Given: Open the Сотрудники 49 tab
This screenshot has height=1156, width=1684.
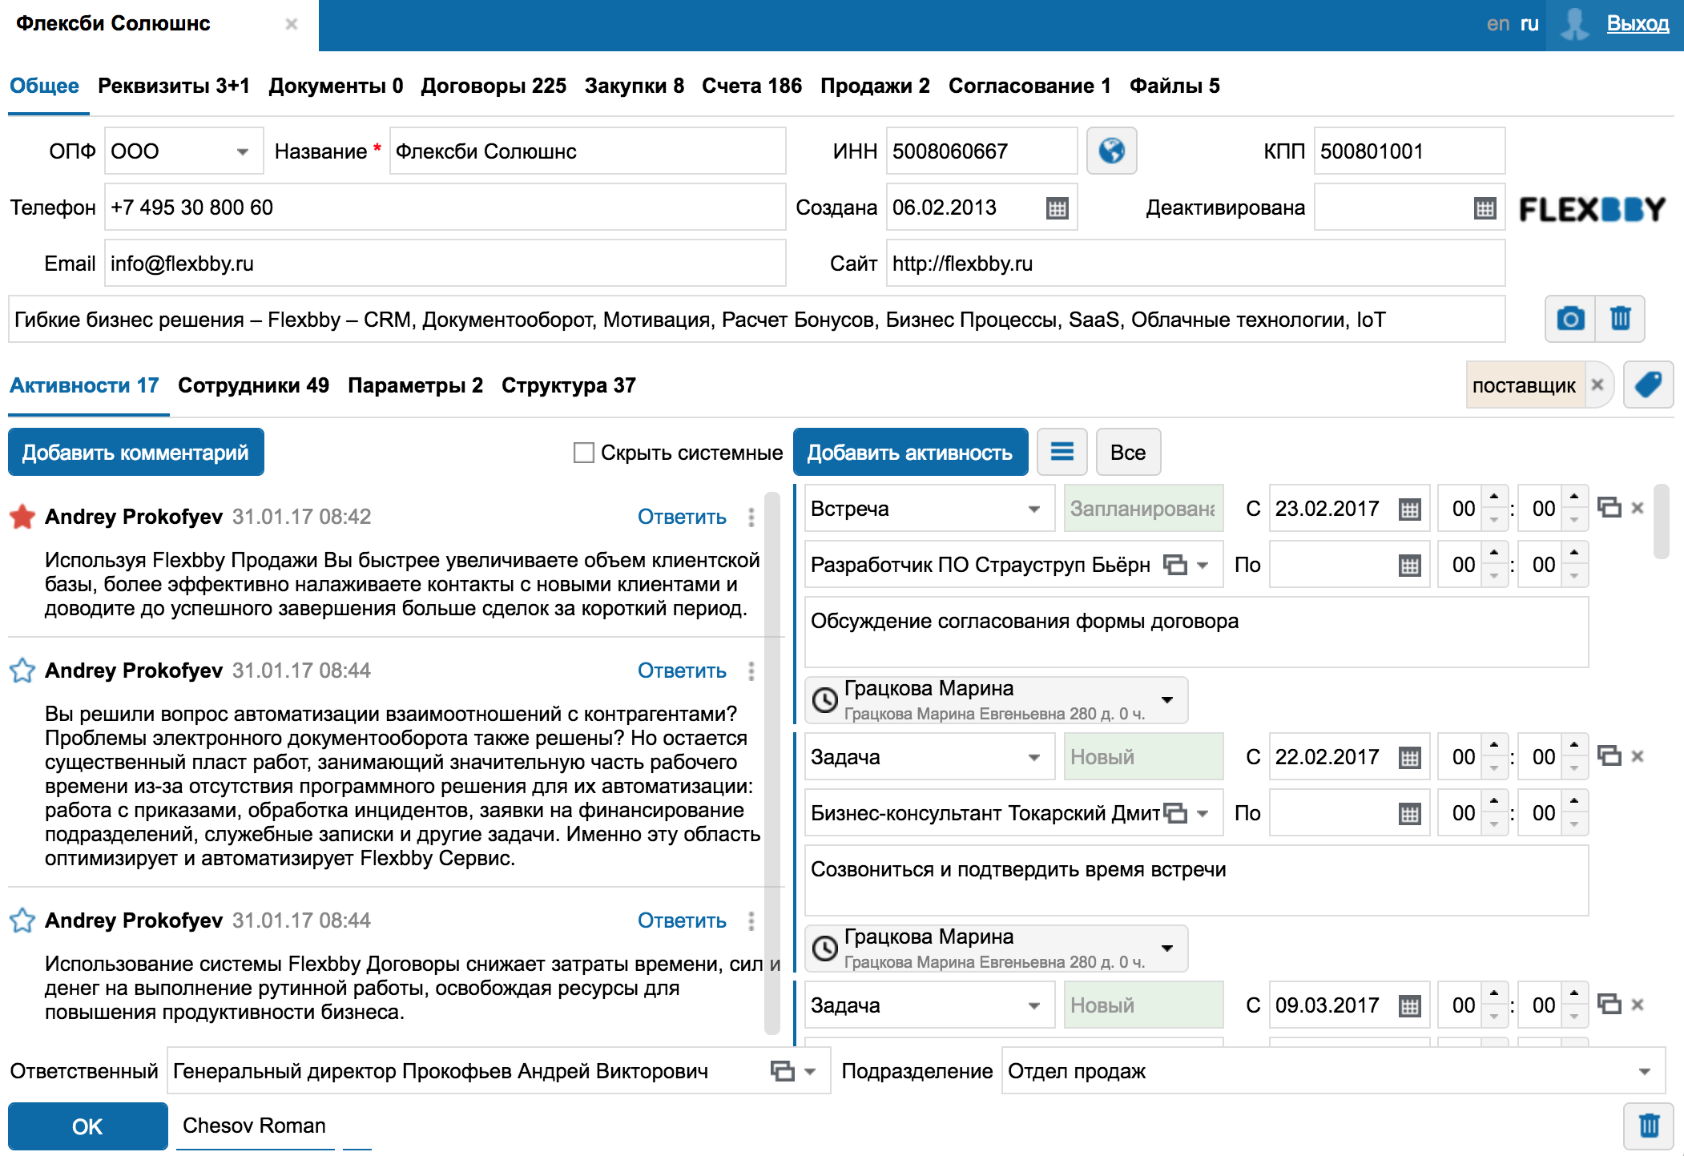Looking at the screenshot, I should pos(253,385).
